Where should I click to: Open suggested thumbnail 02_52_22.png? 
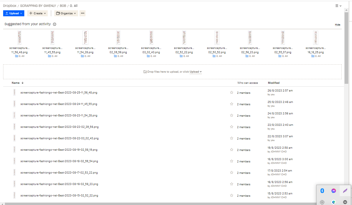click(x=184, y=37)
